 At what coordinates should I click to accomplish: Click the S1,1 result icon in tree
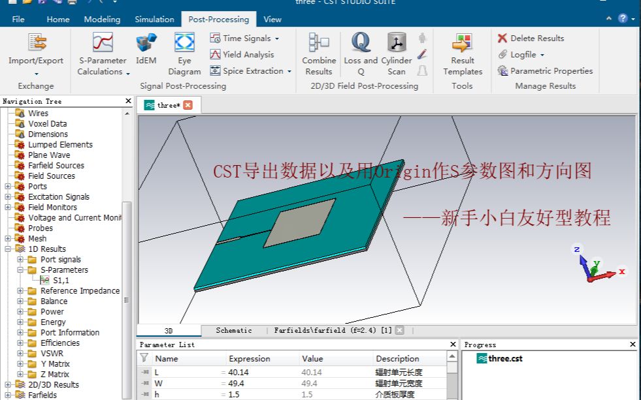(44, 280)
